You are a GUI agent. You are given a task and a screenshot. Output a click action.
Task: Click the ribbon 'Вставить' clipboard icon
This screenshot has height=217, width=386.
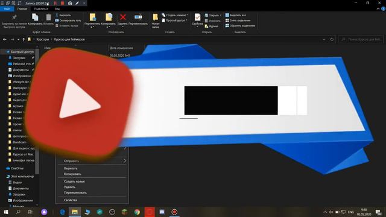click(x=48, y=17)
